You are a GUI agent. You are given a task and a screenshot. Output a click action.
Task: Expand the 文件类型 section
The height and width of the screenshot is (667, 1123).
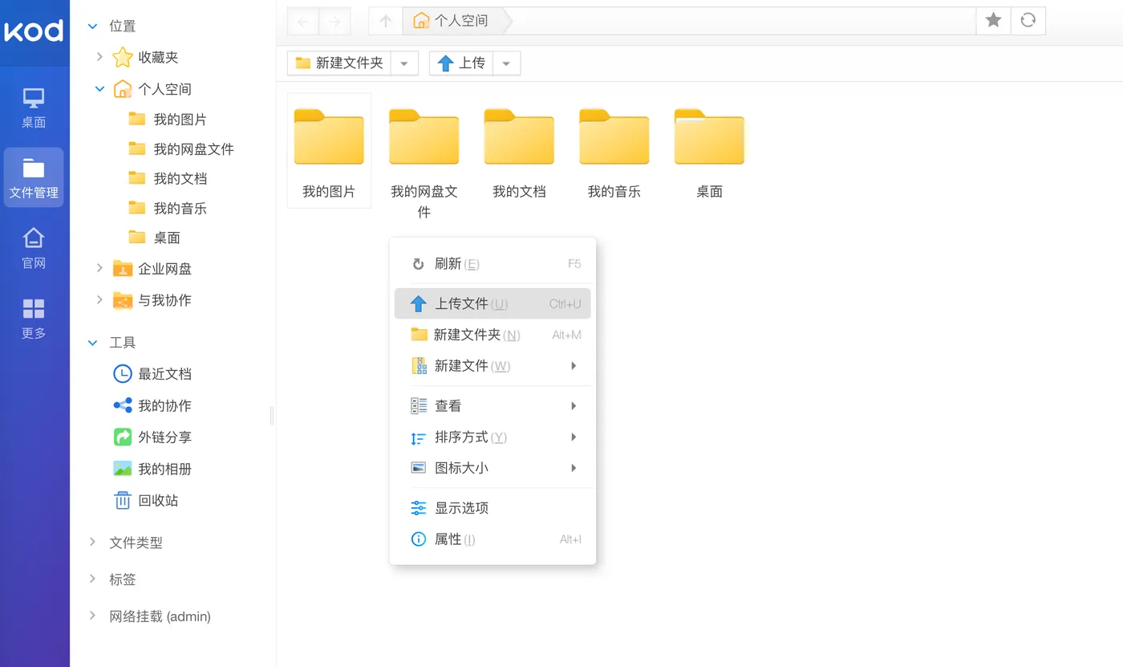click(x=92, y=543)
